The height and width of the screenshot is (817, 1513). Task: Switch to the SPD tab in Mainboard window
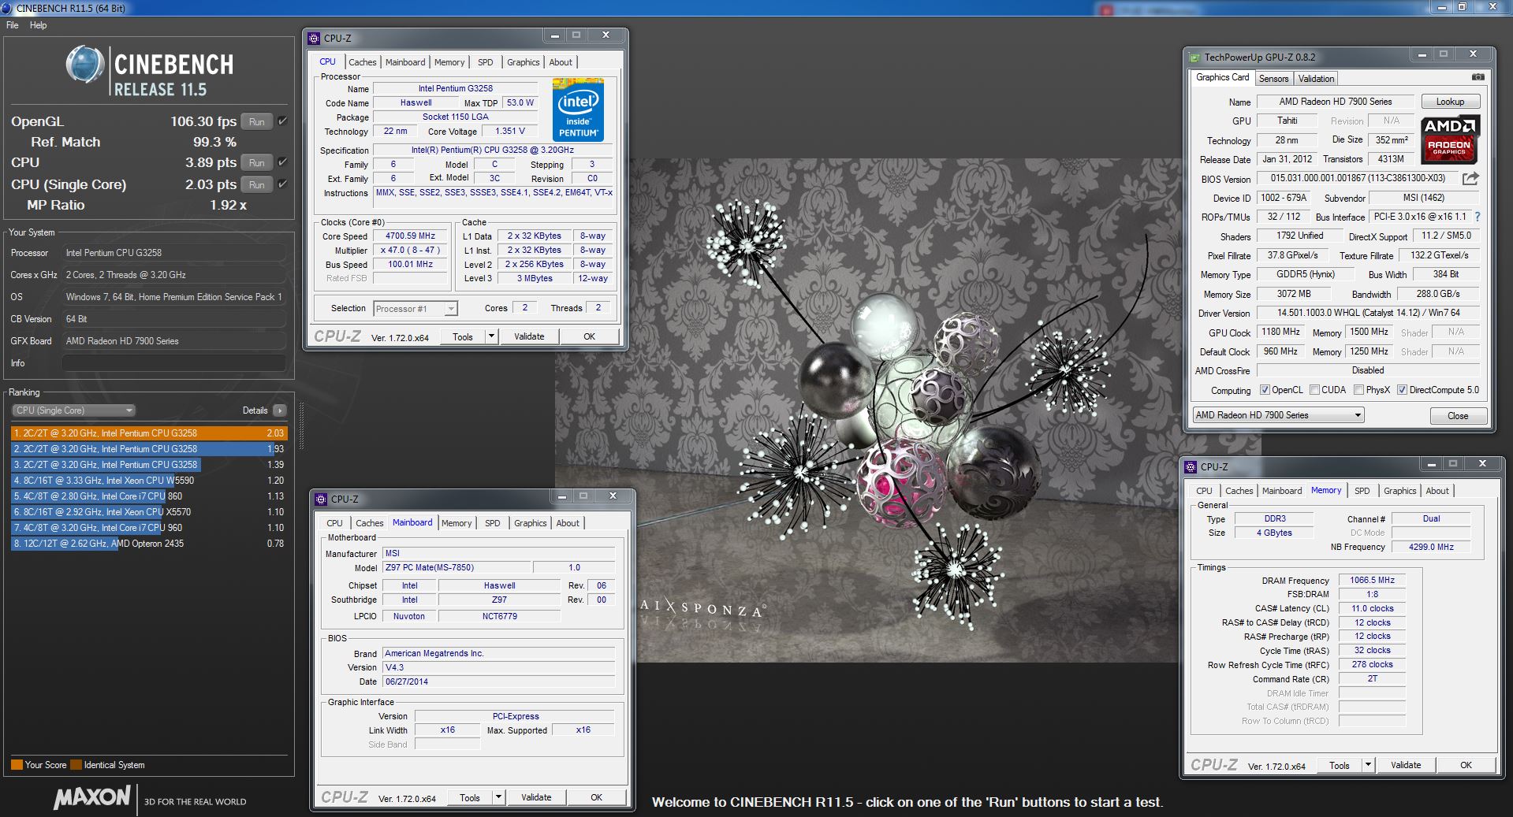pos(492,523)
